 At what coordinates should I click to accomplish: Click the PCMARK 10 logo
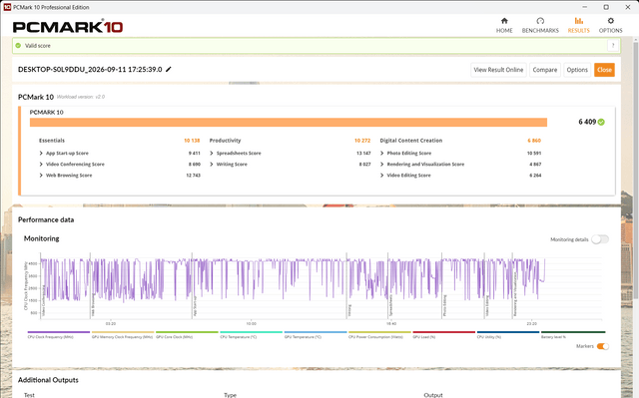click(68, 27)
